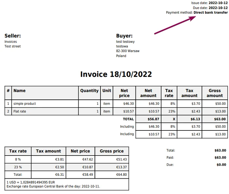The width and height of the screenshot is (229, 194).
Task: Select the Due amount $0.00
Action: coord(221,165)
